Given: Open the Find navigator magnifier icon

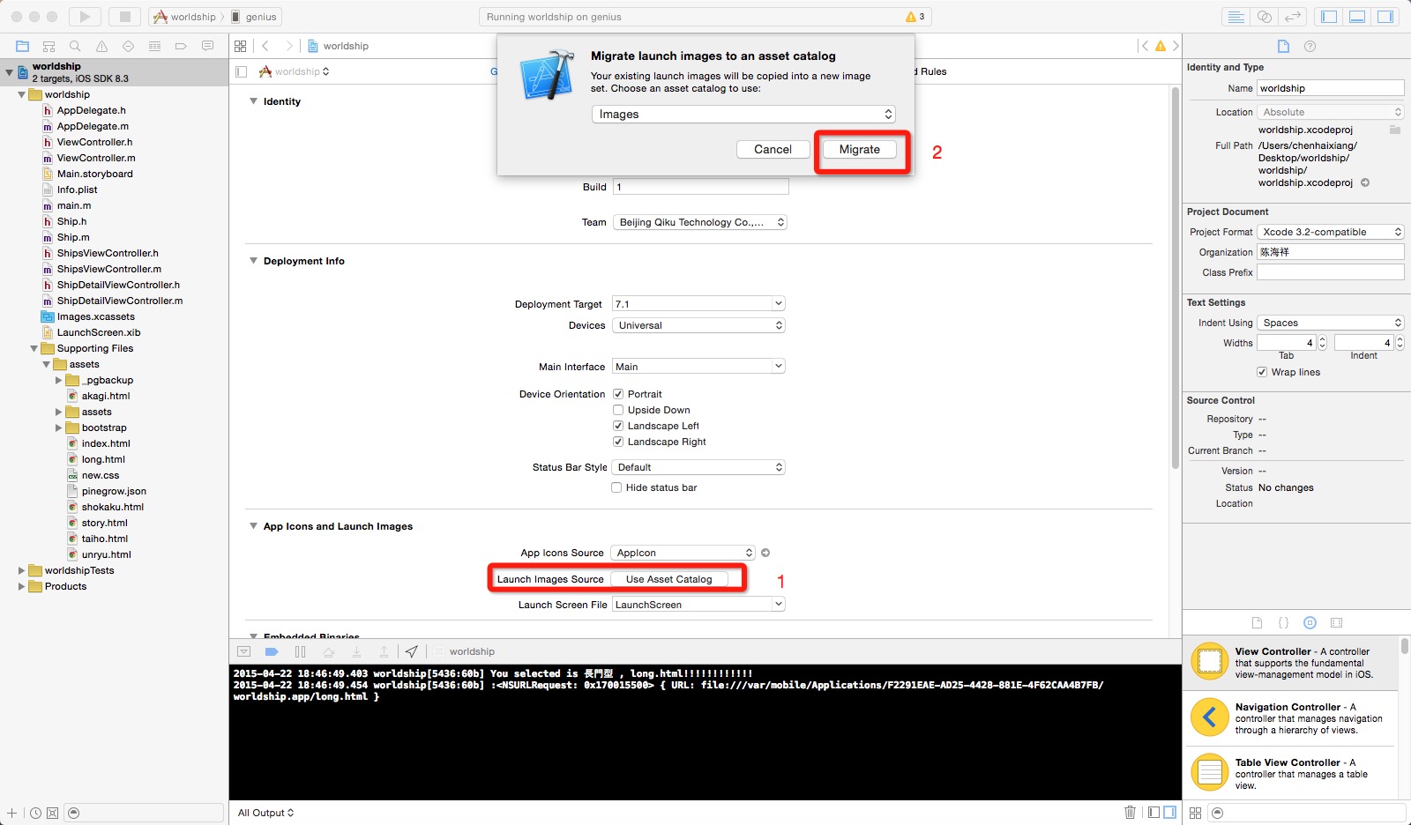Looking at the screenshot, I should (x=75, y=46).
